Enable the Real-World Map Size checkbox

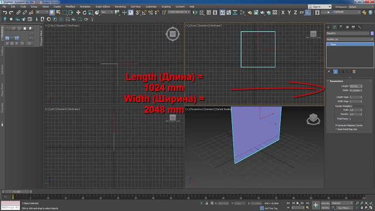coord(336,129)
